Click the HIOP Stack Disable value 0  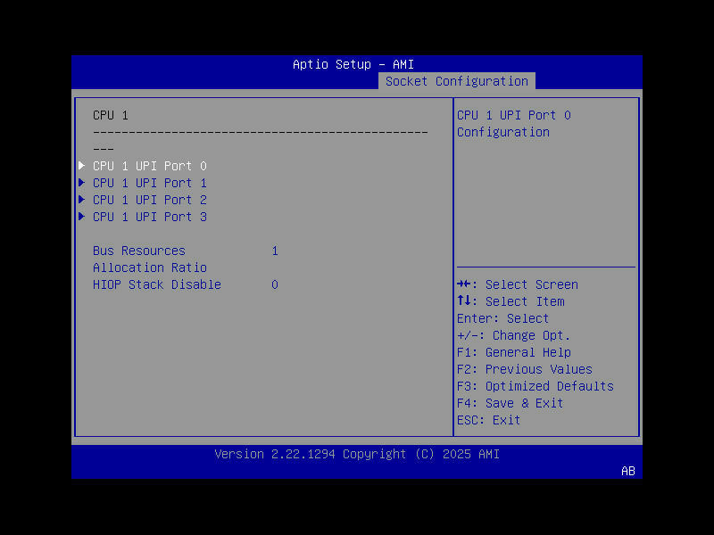click(x=275, y=284)
